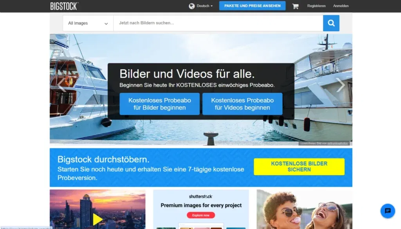Open the shopping cart icon
Image resolution: width=401 pixels, height=229 pixels.
296,6
